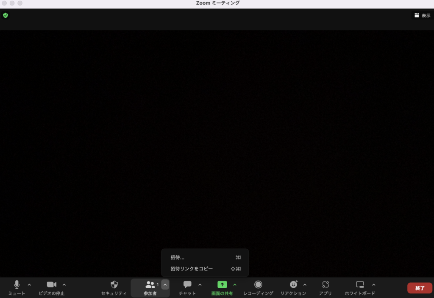The image size is (434, 298).
Task: Click the green Share Screen (画面の共有) icon
Action: click(222, 285)
